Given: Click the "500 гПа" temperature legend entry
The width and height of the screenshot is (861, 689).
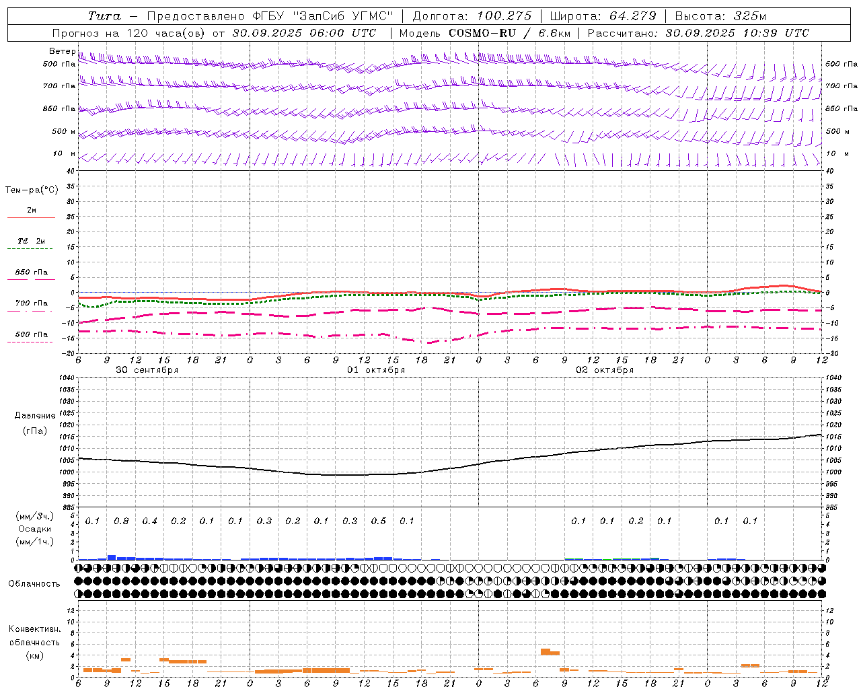Looking at the screenshot, I should [x=32, y=334].
